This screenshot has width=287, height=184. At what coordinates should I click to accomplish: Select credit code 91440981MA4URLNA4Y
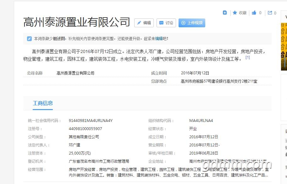click(x=91, y=121)
